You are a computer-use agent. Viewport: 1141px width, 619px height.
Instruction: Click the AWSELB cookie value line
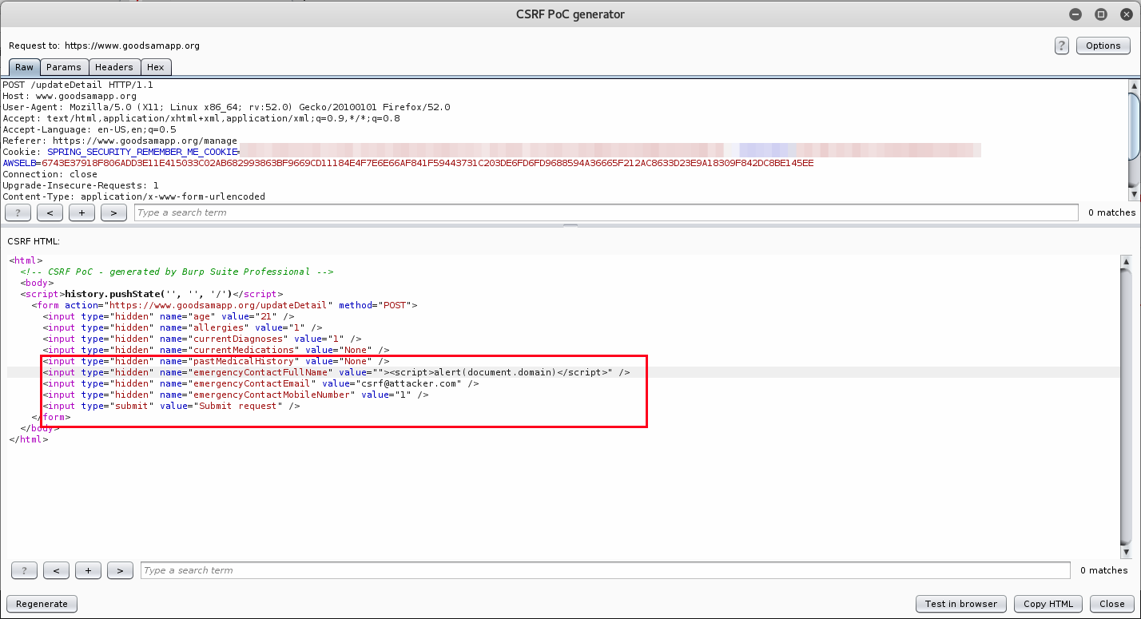[x=408, y=163]
